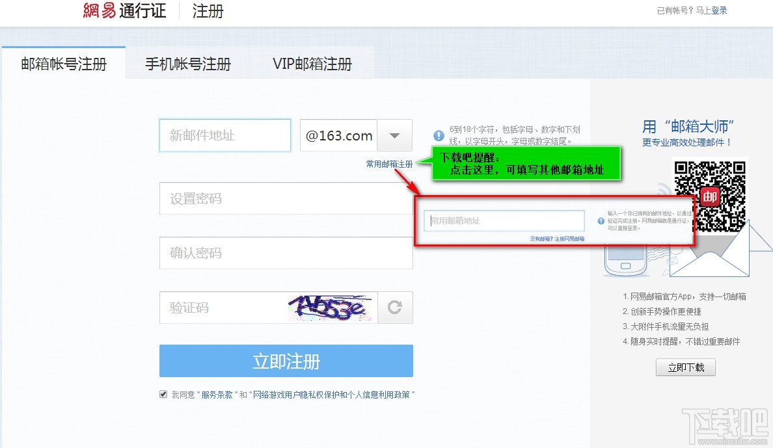Click the Mail Master QR code
Viewport: 773px width, 448px height.
point(710,196)
